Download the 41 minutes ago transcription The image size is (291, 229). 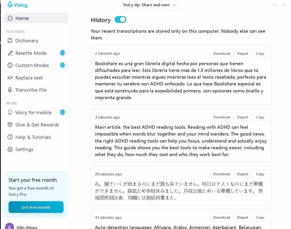[221, 217]
